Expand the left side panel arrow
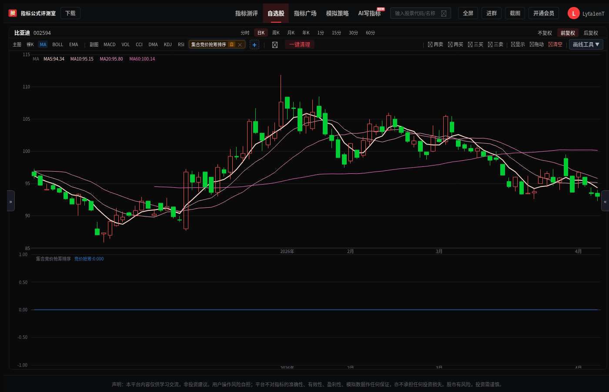The height and width of the screenshot is (392, 609). pos(11,201)
